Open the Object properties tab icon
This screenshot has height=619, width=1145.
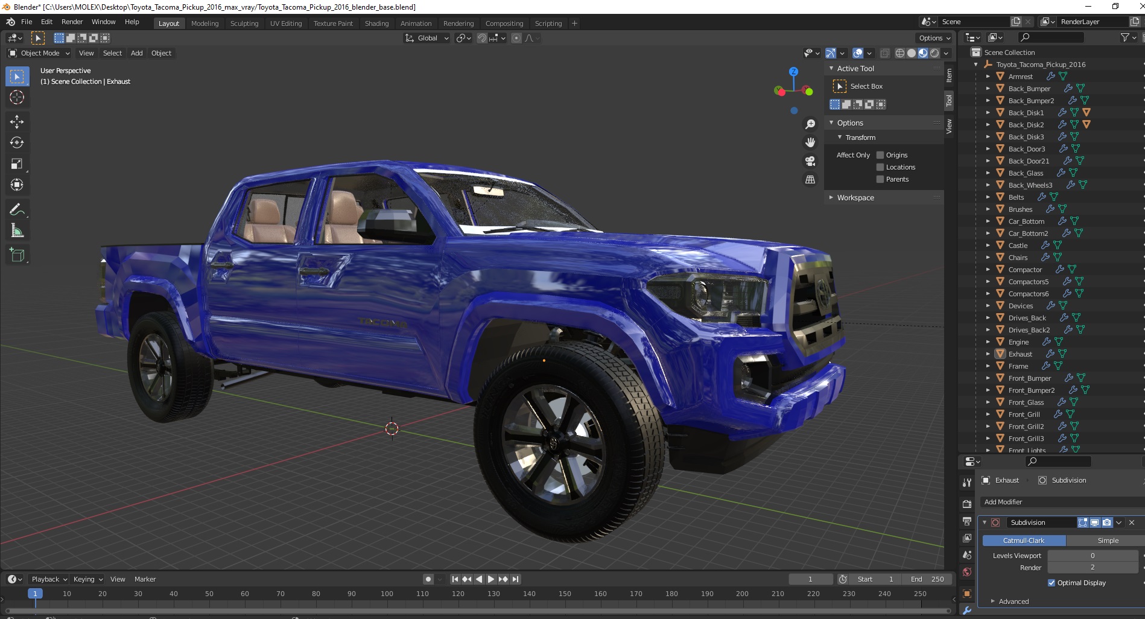[967, 594]
